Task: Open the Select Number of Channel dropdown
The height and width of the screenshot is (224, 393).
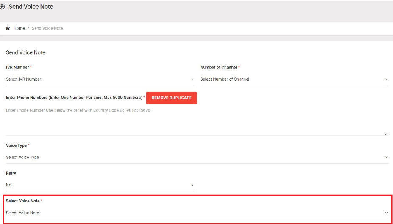Action: click(294, 79)
